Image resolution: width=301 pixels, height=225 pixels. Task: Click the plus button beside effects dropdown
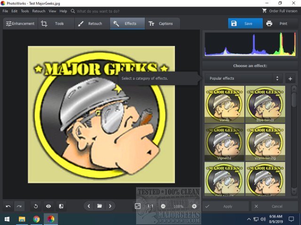click(290, 79)
